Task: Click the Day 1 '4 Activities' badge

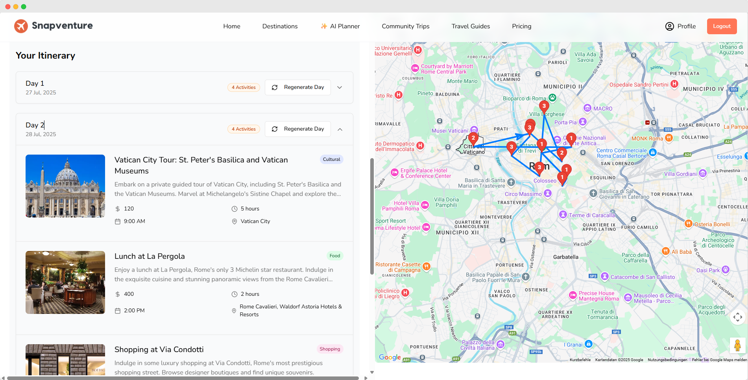Action: tap(244, 87)
